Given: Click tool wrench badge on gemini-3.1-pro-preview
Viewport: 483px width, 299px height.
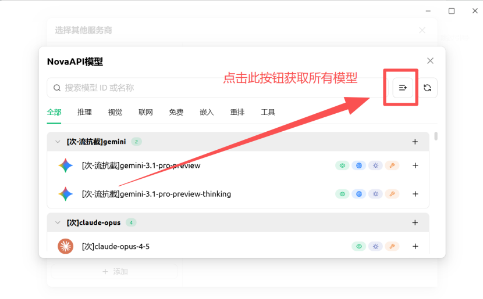Looking at the screenshot, I should [x=392, y=165].
